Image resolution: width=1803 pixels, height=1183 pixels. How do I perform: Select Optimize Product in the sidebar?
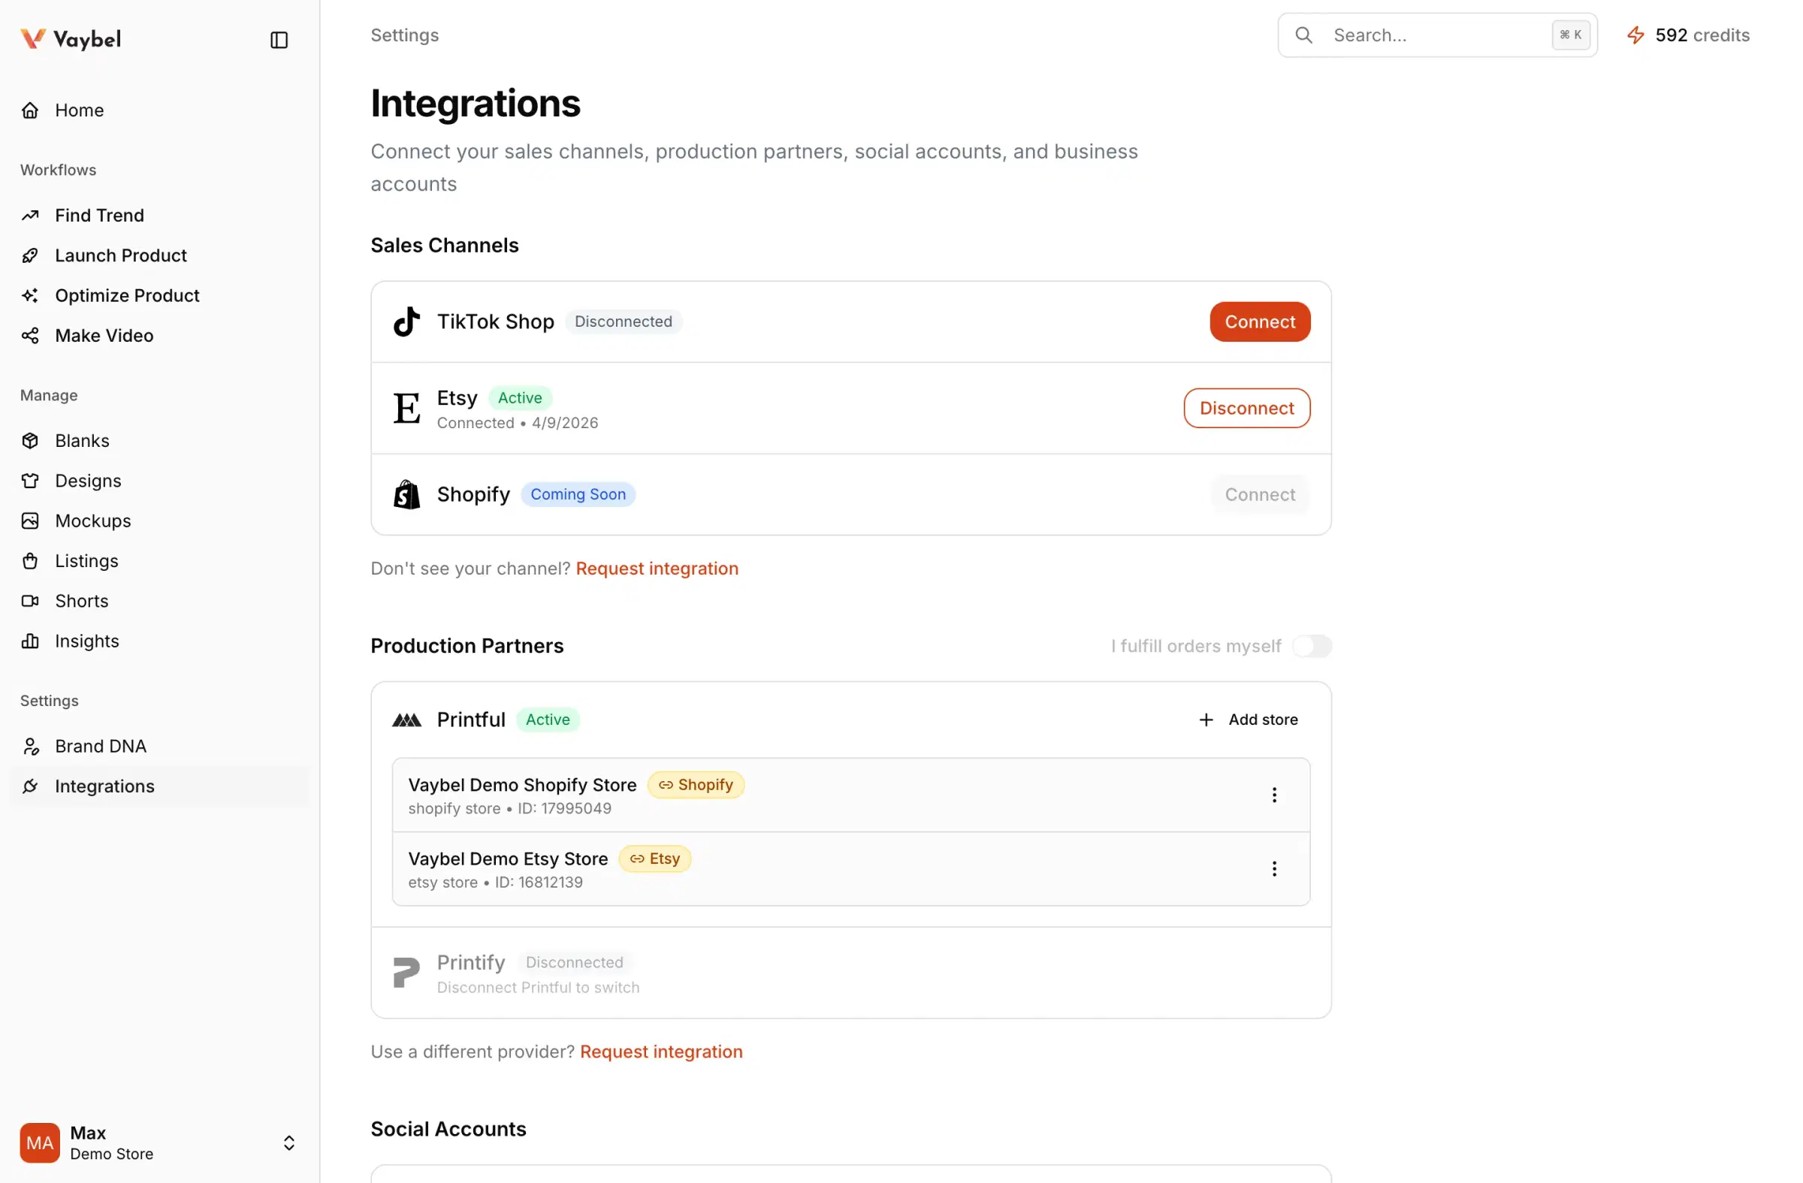[127, 295]
